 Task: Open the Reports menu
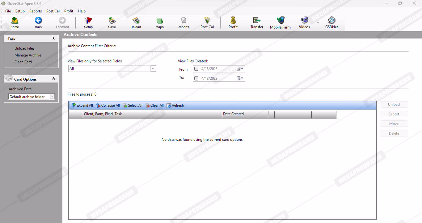pyautogui.click(x=36, y=11)
